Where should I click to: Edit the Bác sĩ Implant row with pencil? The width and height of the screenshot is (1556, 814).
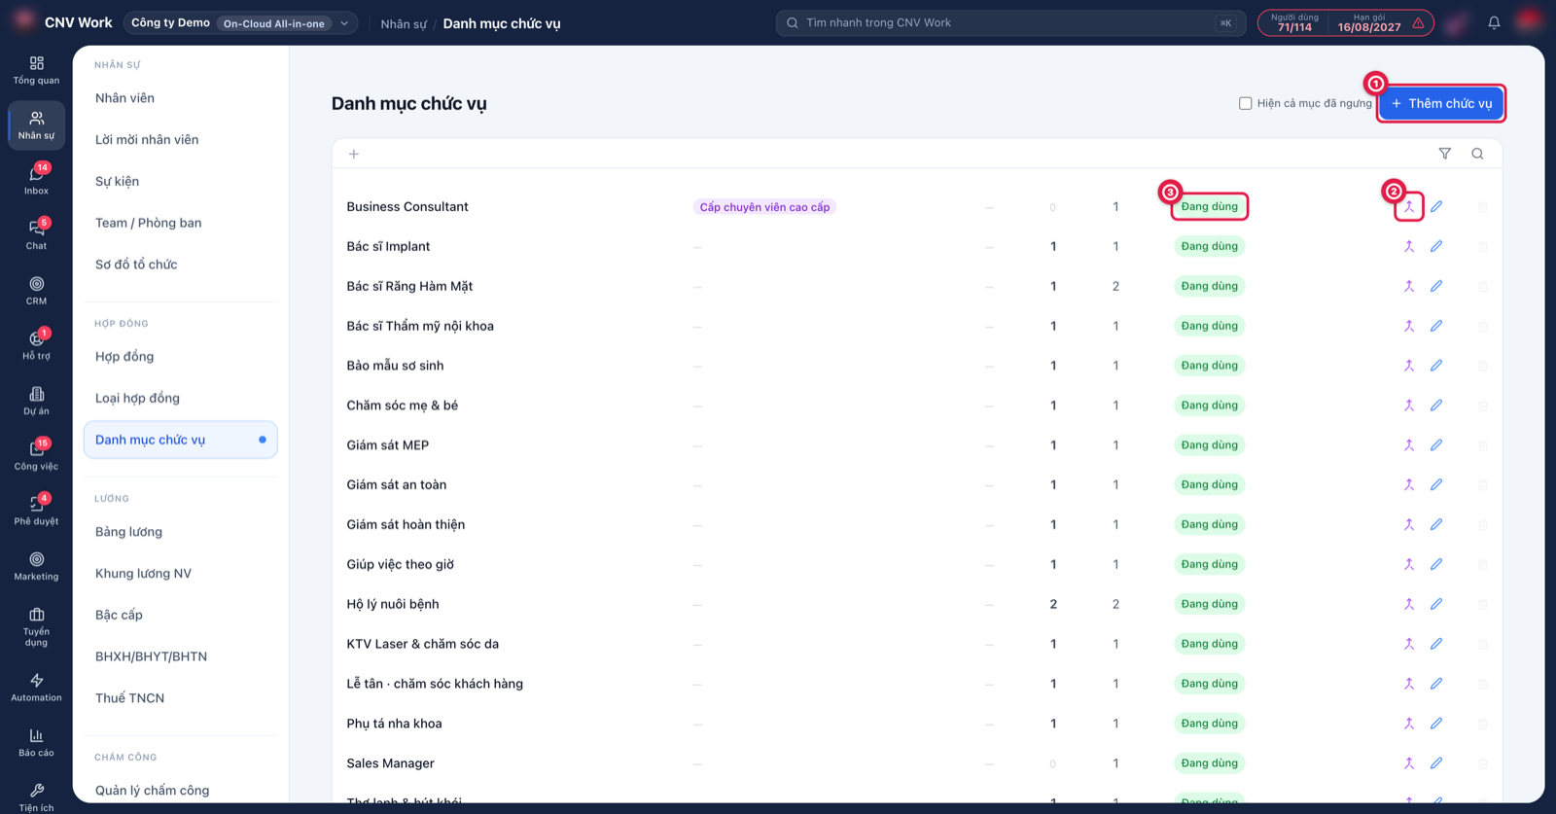pos(1436,246)
